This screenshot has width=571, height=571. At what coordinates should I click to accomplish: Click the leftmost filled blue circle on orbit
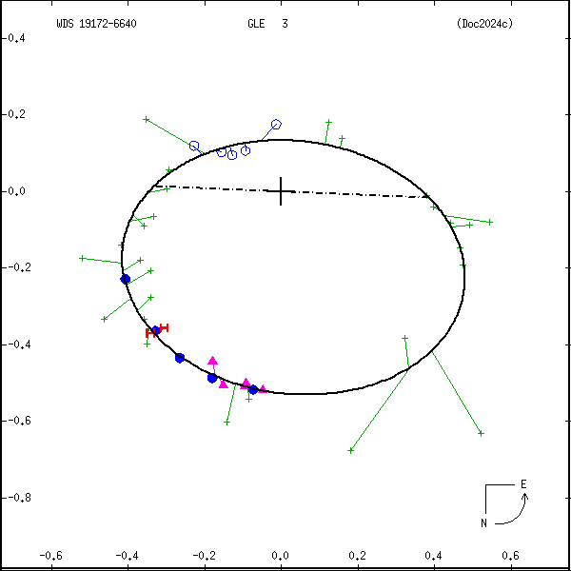tap(125, 279)
